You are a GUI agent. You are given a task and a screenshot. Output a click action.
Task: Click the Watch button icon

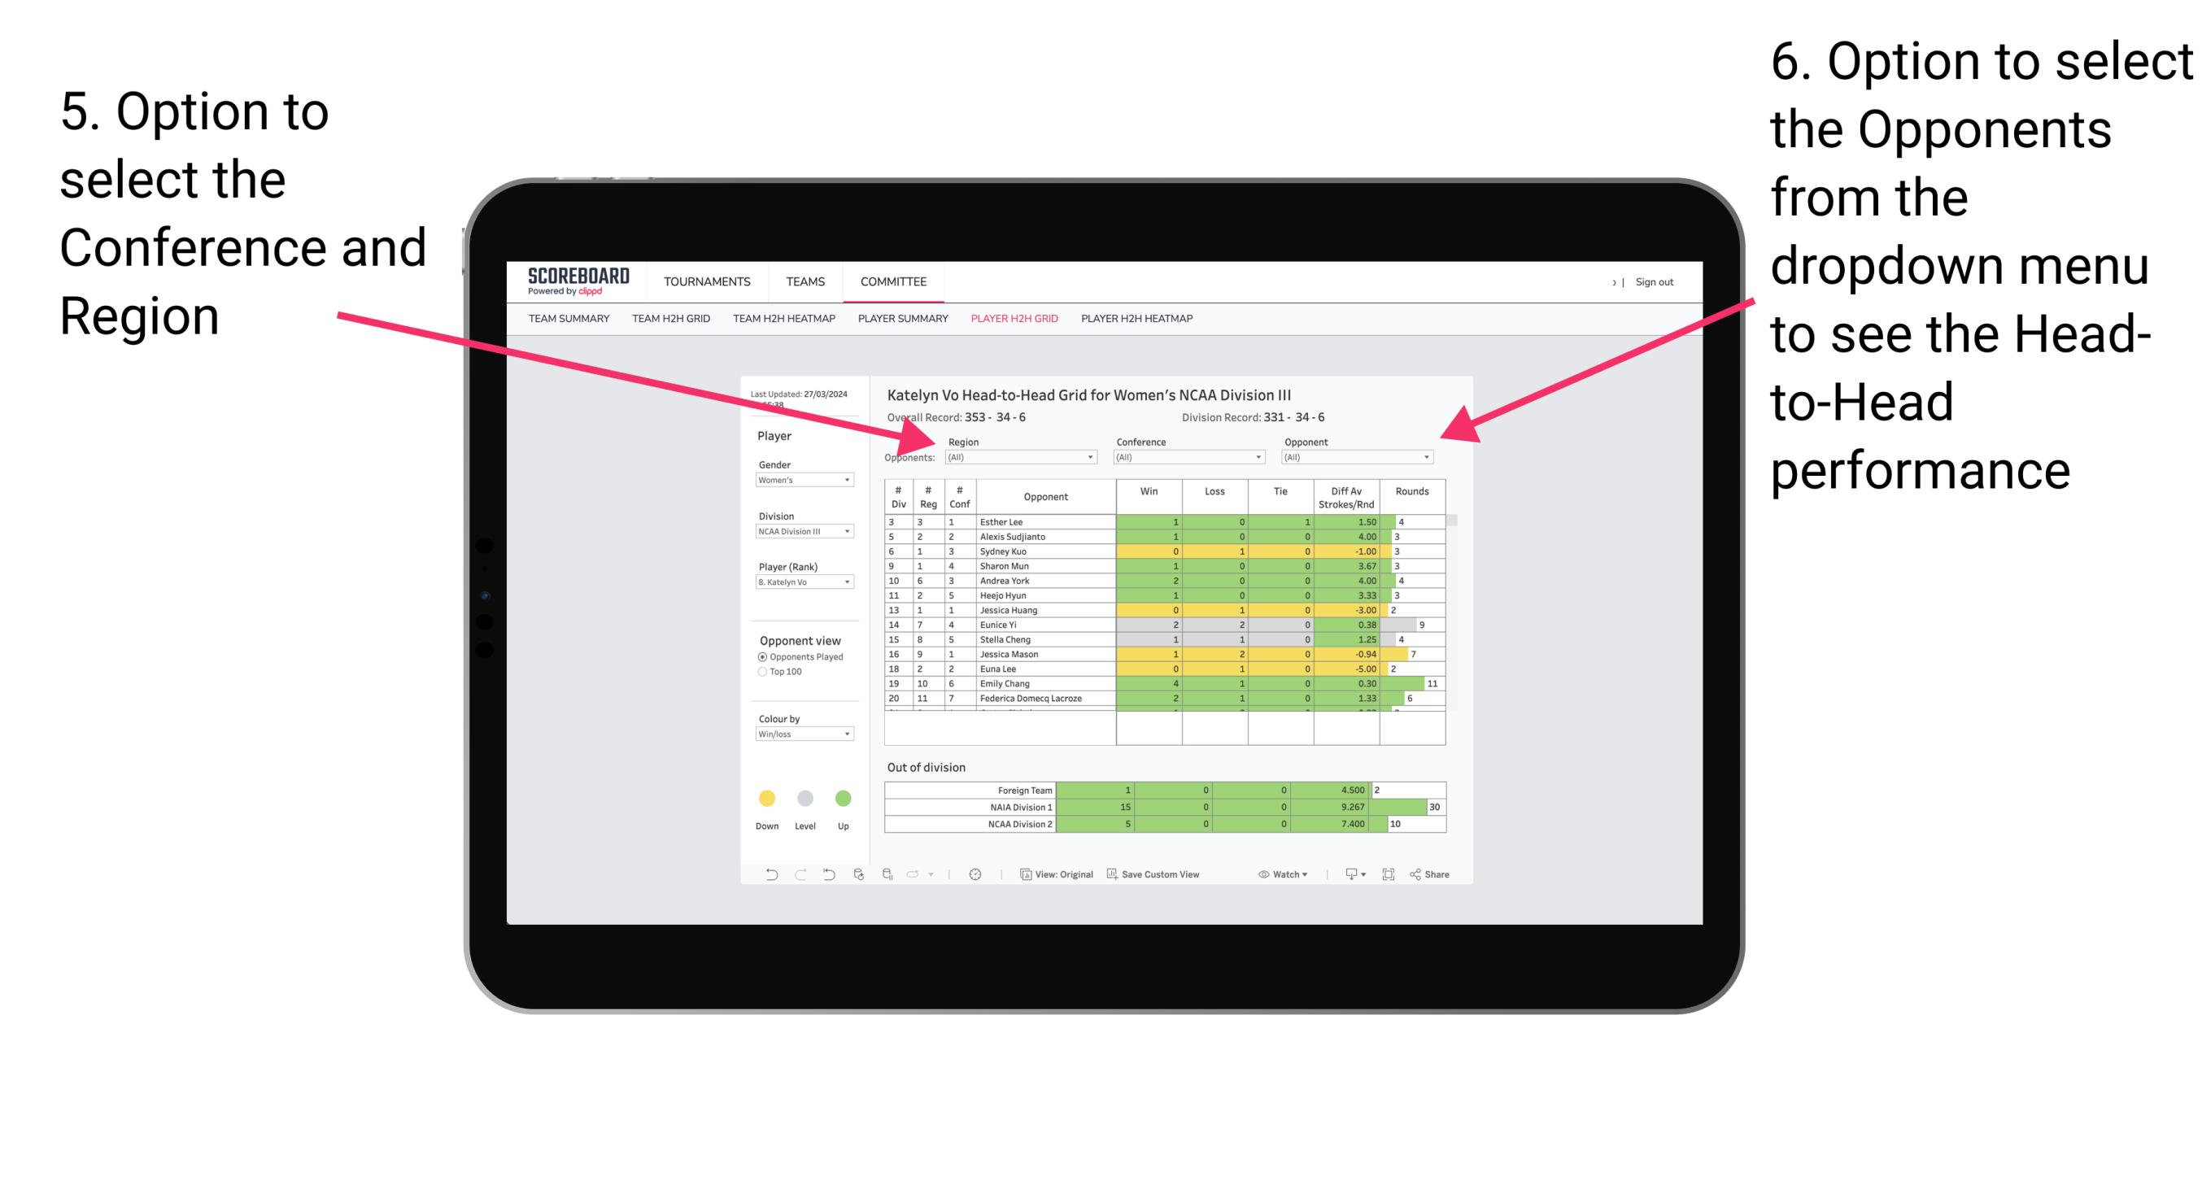[x=1258, y=874]
